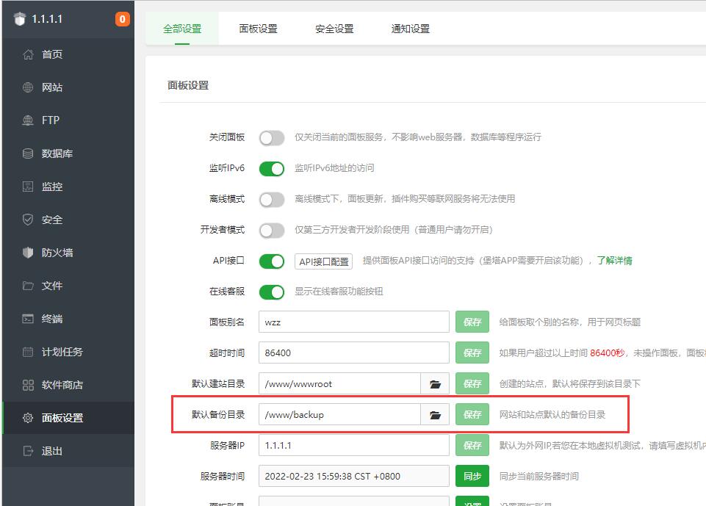Screen dimensions: 706x506
Task: Enable the 离线模式 switch
Action: click(x=272, y=200)
